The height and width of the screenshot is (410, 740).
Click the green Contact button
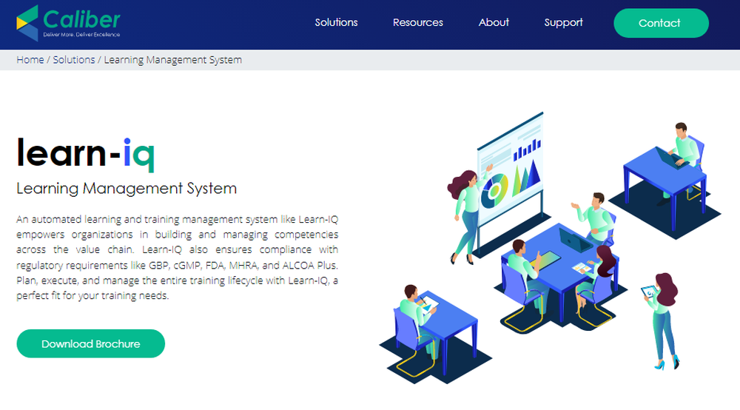(661, 23)
